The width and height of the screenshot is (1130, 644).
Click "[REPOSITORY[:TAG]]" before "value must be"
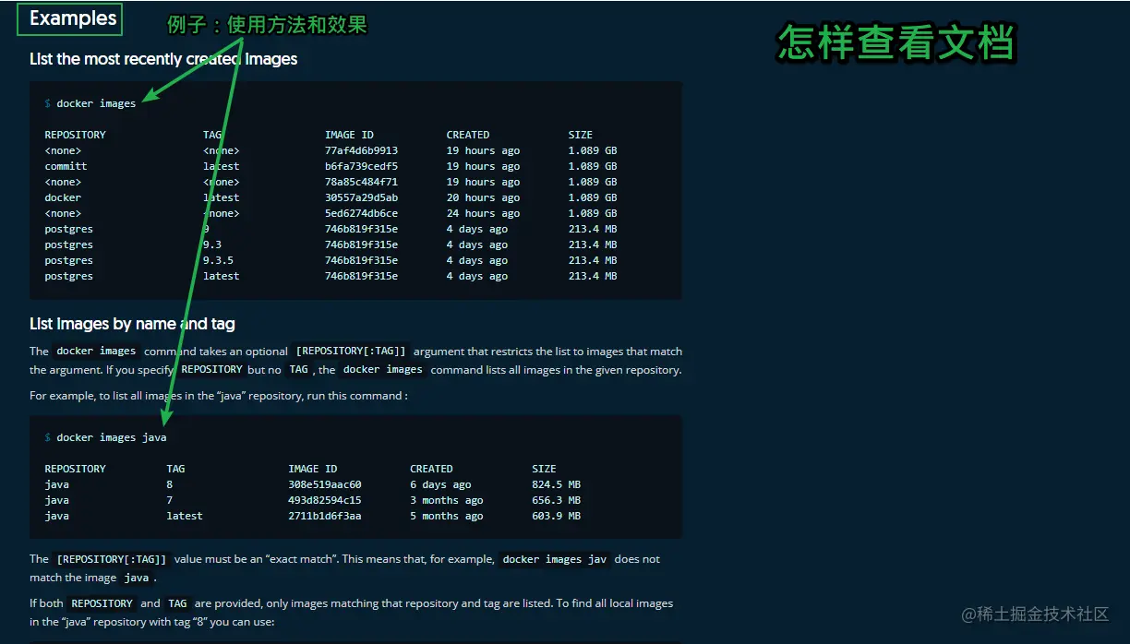click(112, 559)
